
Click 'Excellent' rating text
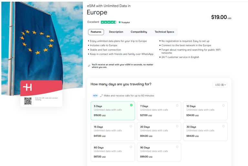(93, 22)
